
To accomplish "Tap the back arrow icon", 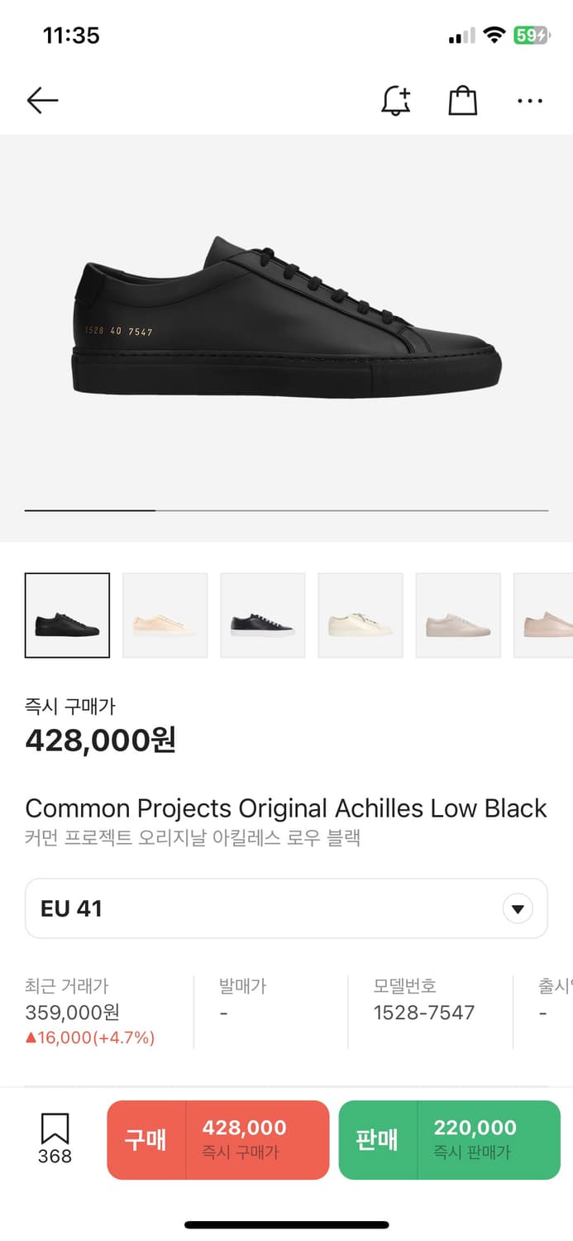I will point(42,101).
